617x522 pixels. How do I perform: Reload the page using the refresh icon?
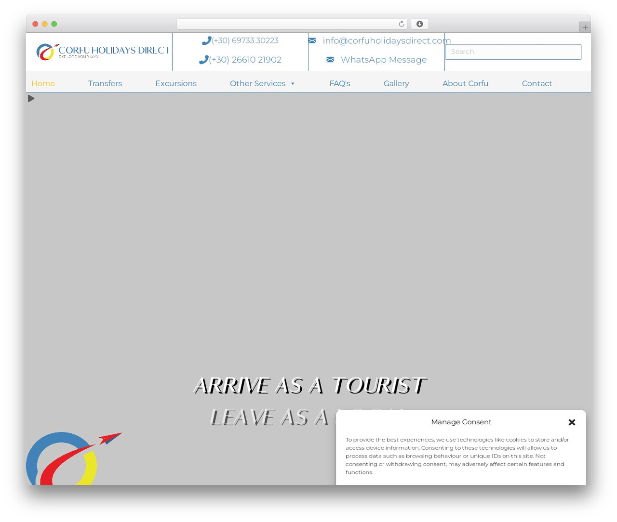[x=401, y=24]
